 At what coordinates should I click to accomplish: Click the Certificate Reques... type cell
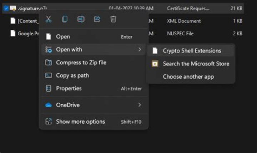tap(188, 8)
